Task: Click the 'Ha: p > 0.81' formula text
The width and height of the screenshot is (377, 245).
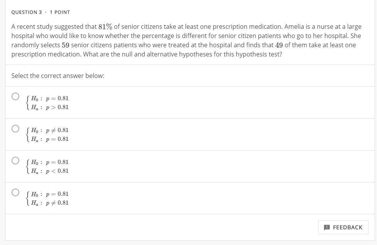Action: (49, 107)
